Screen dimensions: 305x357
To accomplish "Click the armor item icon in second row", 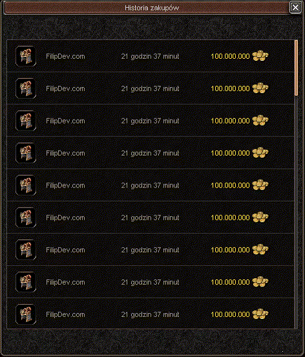I will [x=26, y=89].
